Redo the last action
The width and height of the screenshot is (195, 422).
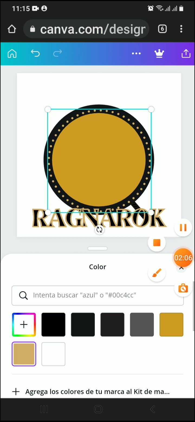tap(57, 53)
